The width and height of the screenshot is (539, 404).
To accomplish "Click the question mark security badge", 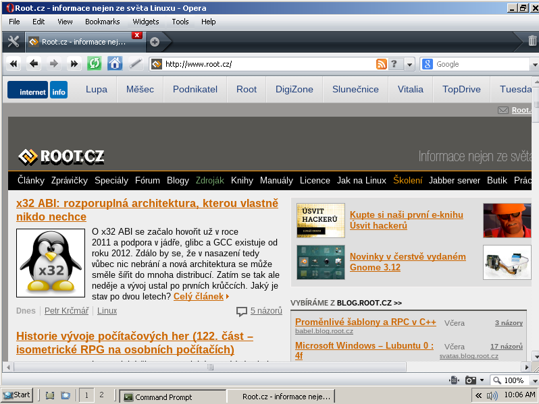I will [x=394, y=64].
